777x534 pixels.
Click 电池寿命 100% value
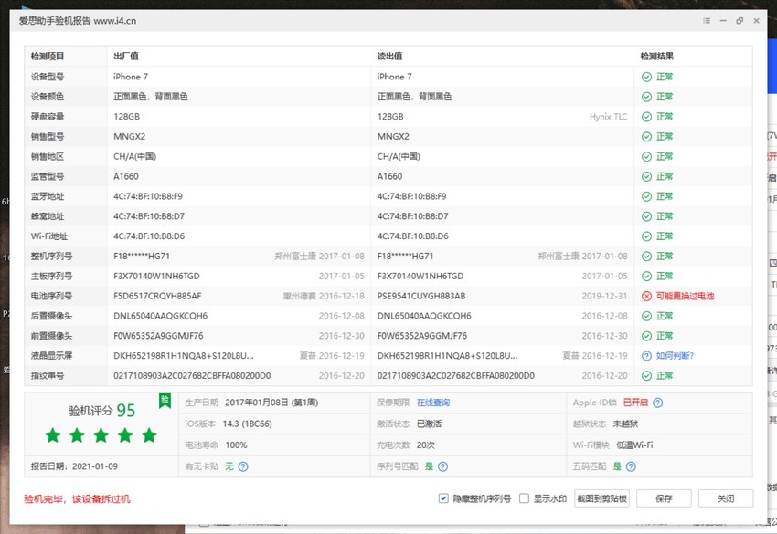click(x=236, y=445)
